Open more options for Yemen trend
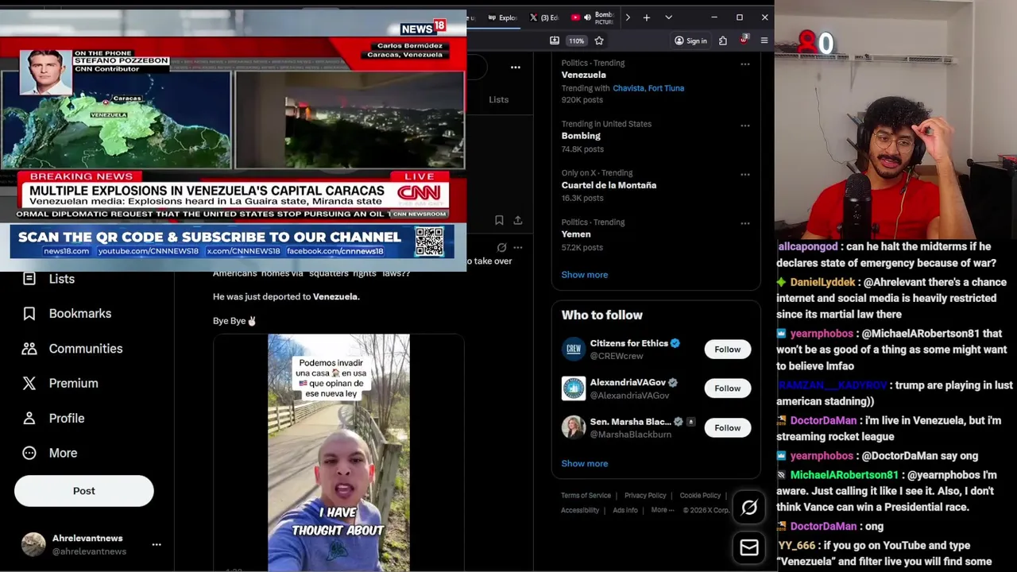1017x572 pixels. click(744, 224)
